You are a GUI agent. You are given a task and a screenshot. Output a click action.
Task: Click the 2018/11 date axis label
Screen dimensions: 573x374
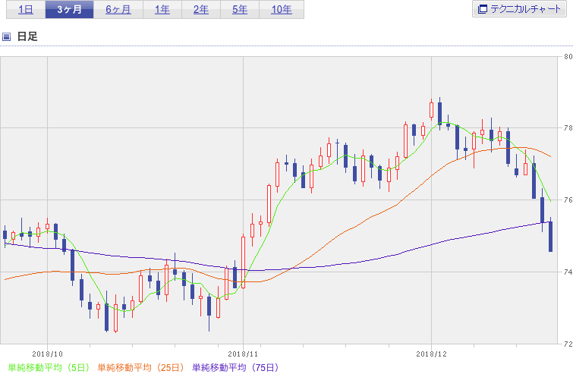pos(243,354)
